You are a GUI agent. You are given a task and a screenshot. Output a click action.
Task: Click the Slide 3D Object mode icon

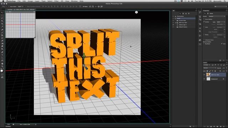[99, 6]
